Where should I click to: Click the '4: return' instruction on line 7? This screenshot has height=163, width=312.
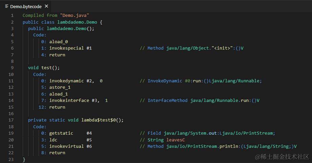click(x=53, y=55)
